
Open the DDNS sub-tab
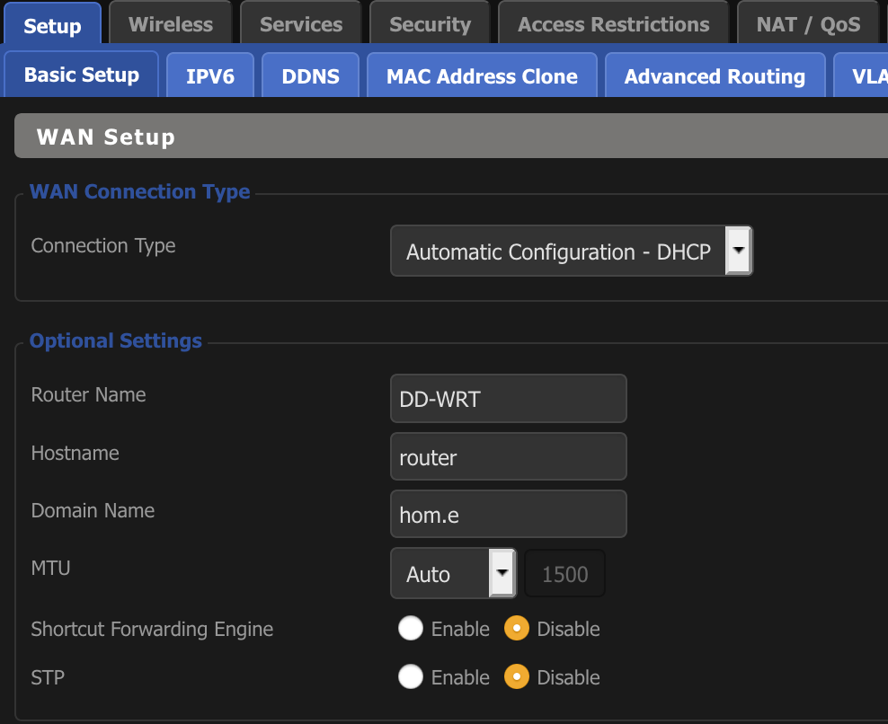[310, 76]
